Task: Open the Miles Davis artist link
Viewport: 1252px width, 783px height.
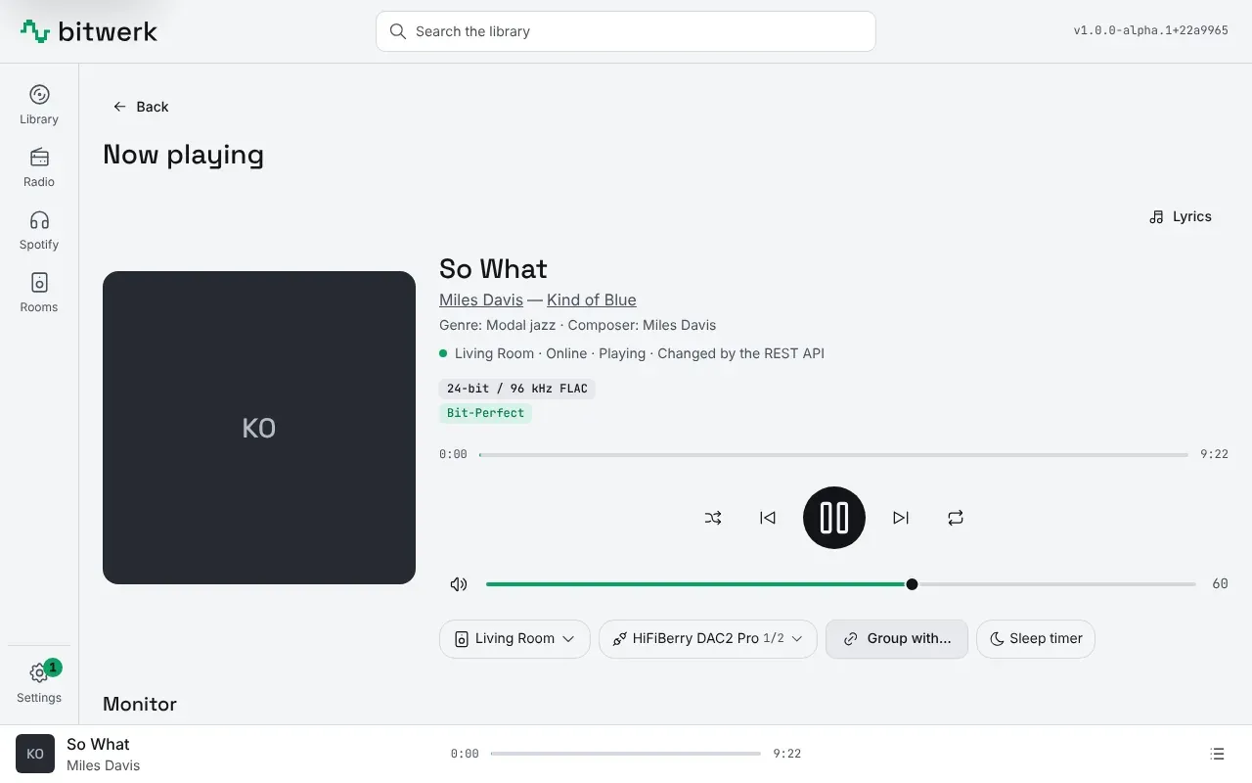Action: 481,299
